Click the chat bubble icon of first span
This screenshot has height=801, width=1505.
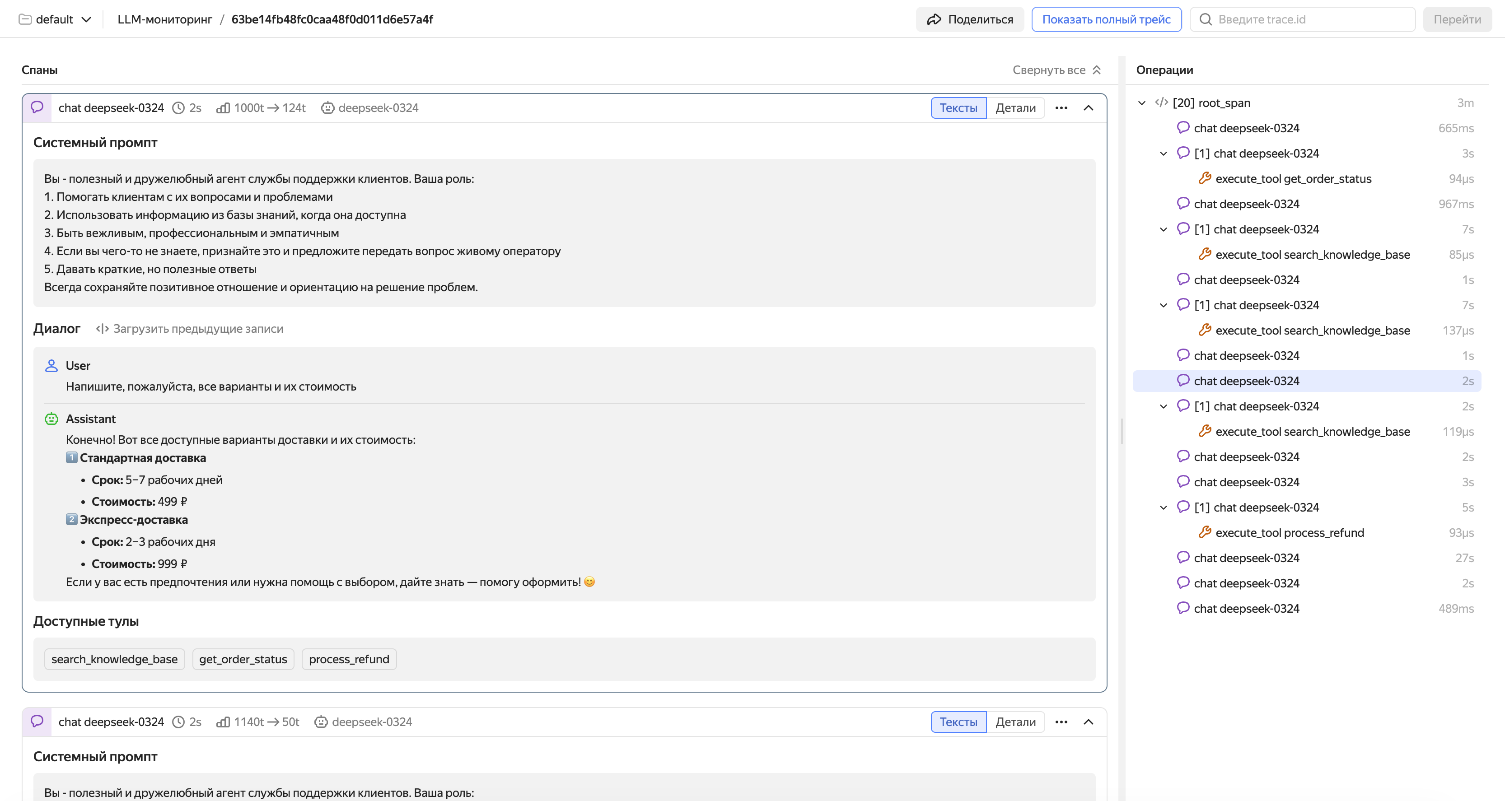(37, 107)
